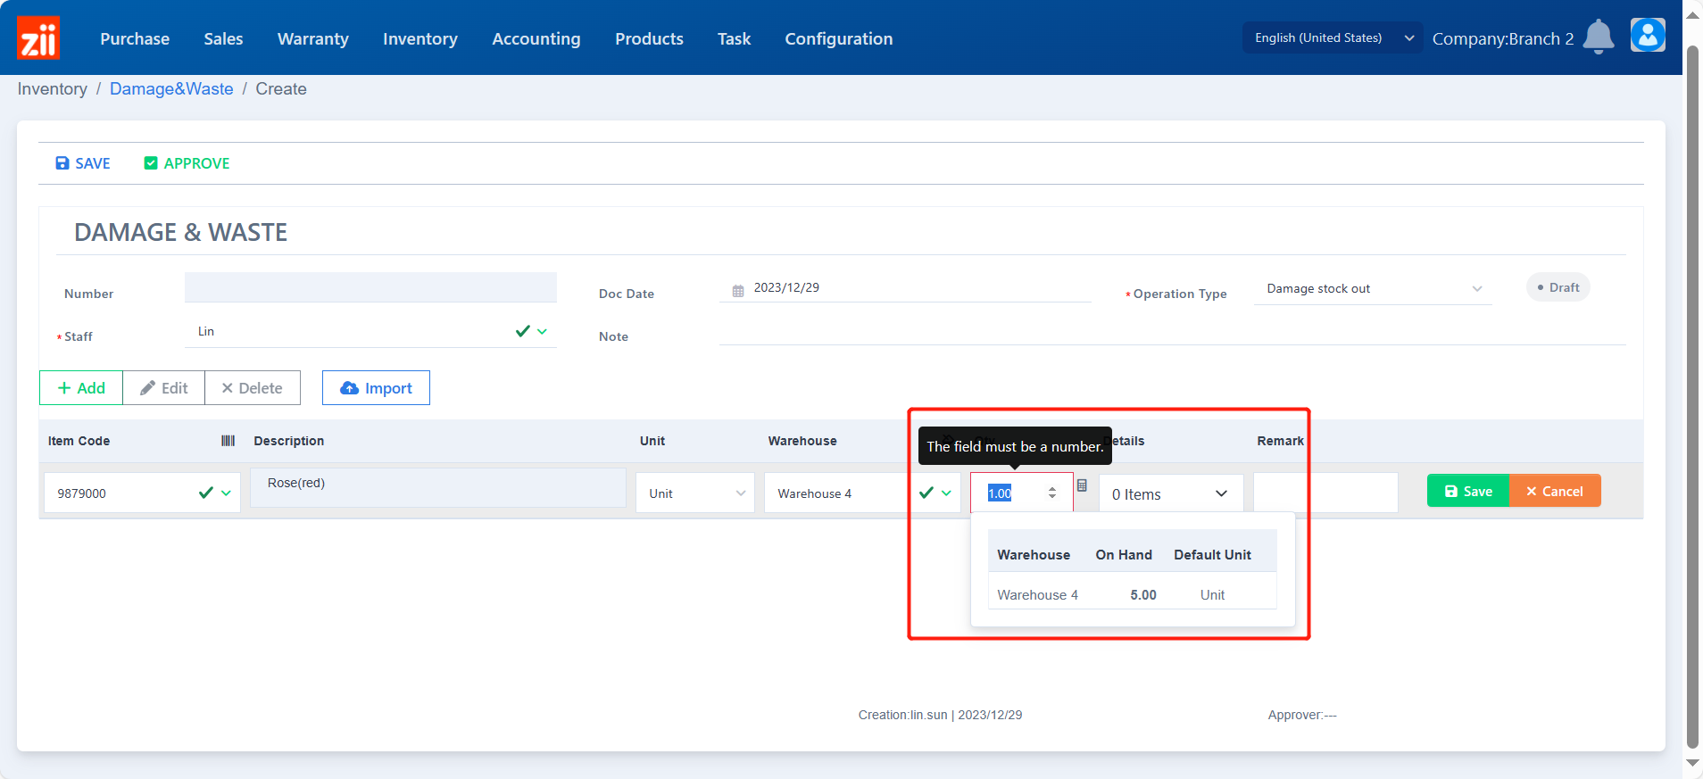Open the Inventory menu
This screenshot has height=779, width=1703.
coord(420,38)
